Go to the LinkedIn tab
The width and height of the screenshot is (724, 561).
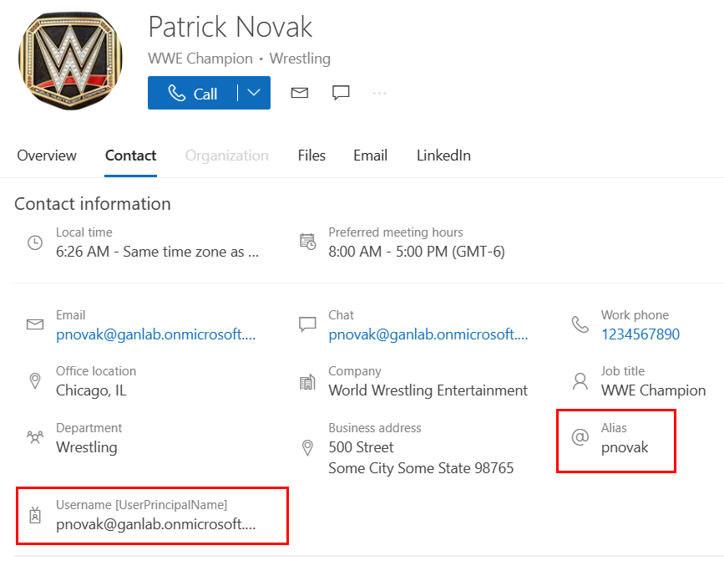(443, 156)
